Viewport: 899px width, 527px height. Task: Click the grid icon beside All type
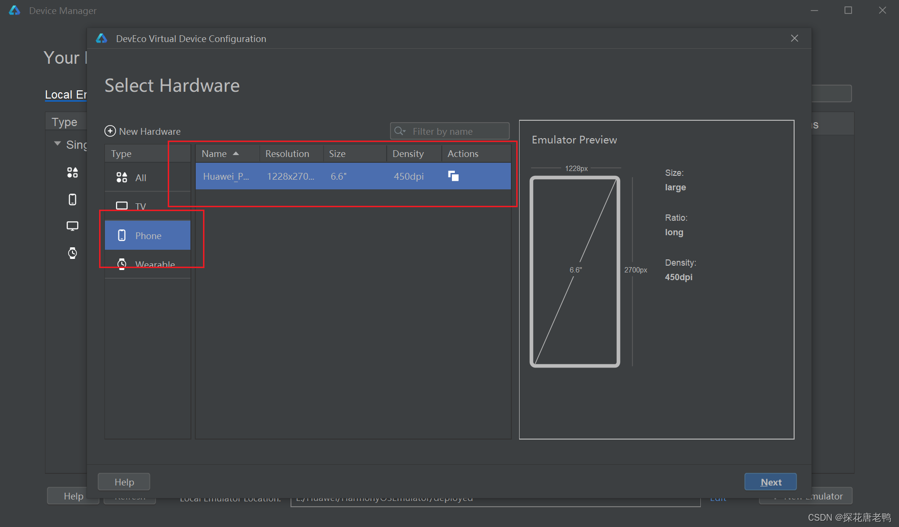pos(122,177)
